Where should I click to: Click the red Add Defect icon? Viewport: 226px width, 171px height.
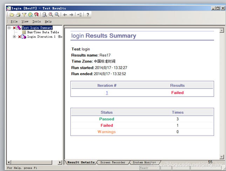36,14
